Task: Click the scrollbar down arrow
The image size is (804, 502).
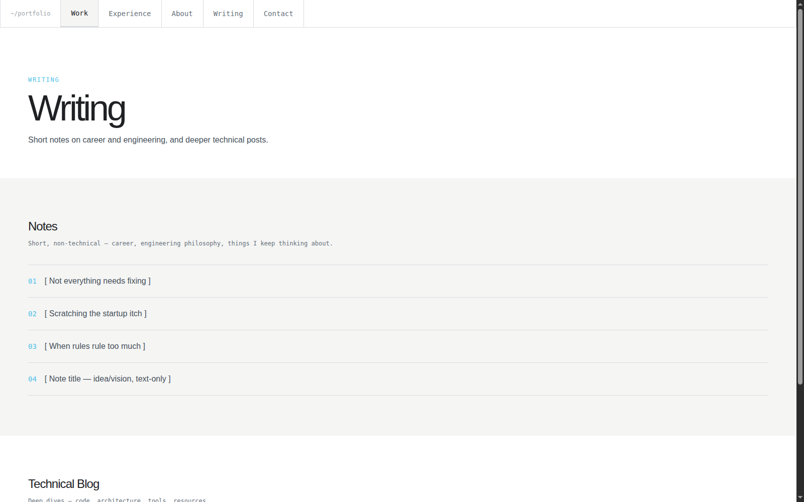Action: tap(800, 498)
